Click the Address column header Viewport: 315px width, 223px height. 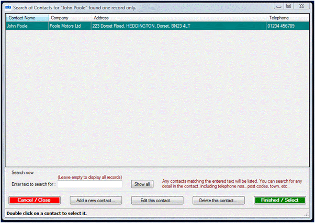(x=178, y=18)
